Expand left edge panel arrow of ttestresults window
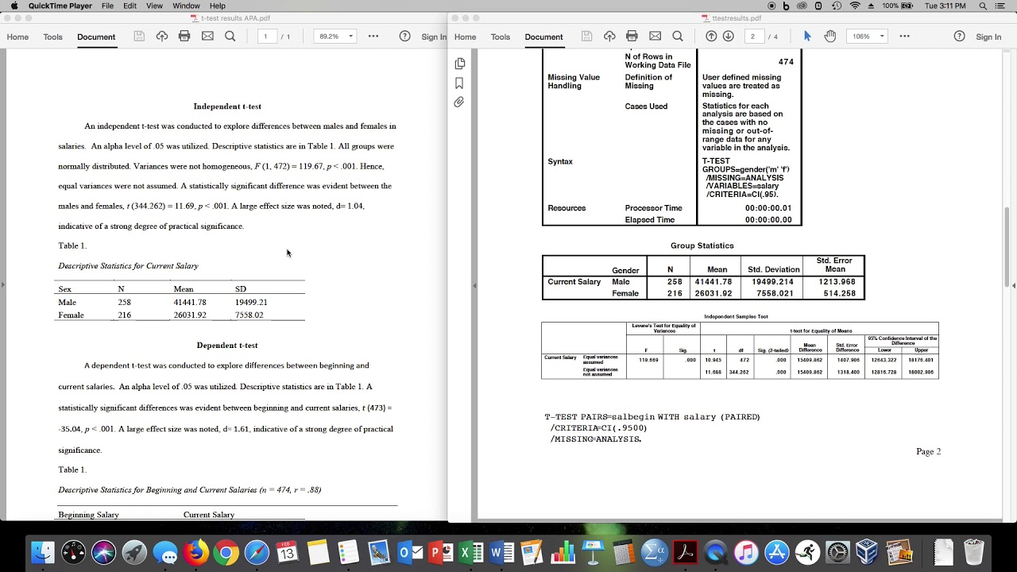 pos(474,285)
